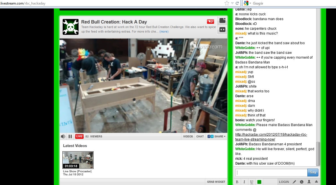Toggle italic formatting in chat
336x185 pixels.
coord(244,182)
